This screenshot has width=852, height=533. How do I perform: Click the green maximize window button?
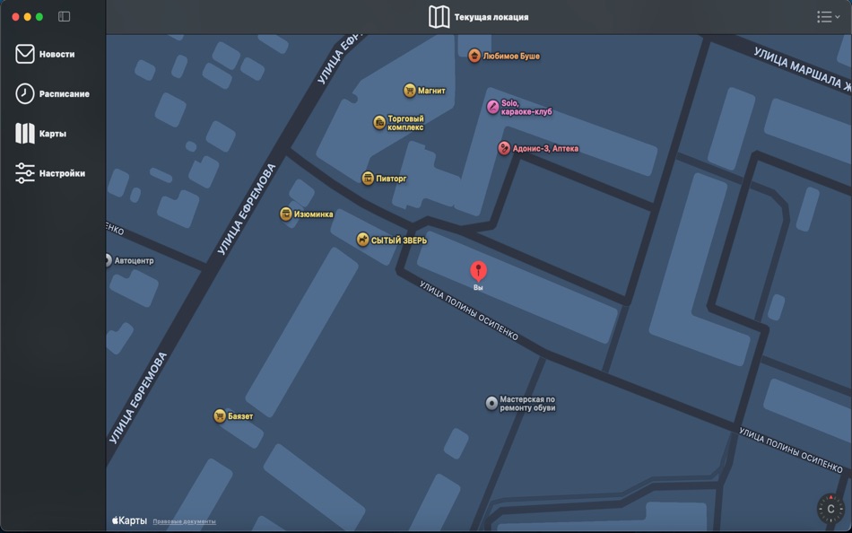[39, 17]
